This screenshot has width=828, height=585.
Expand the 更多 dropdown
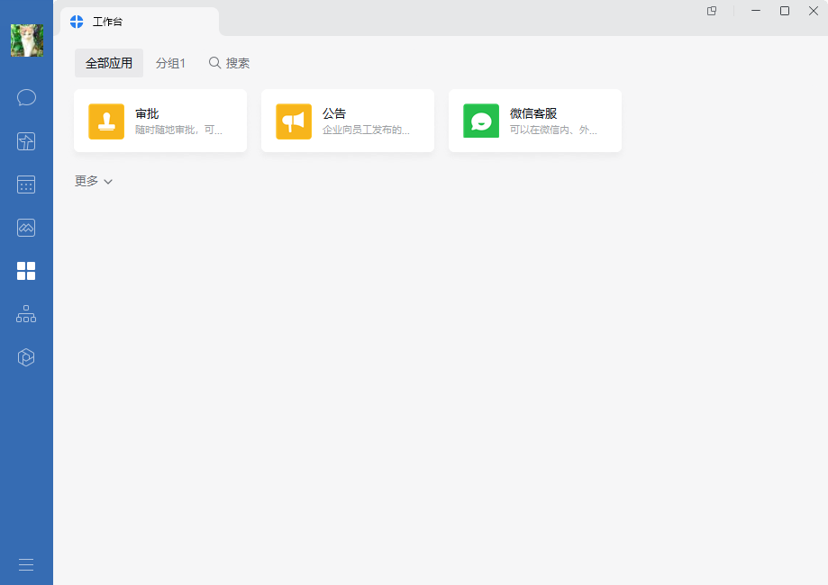(x=94, y=181)
